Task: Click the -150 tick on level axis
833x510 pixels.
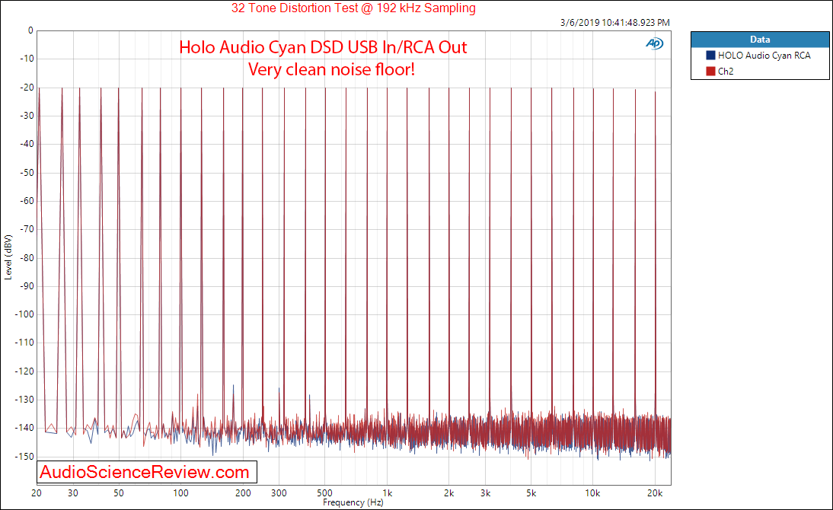Action: point(24,456)
